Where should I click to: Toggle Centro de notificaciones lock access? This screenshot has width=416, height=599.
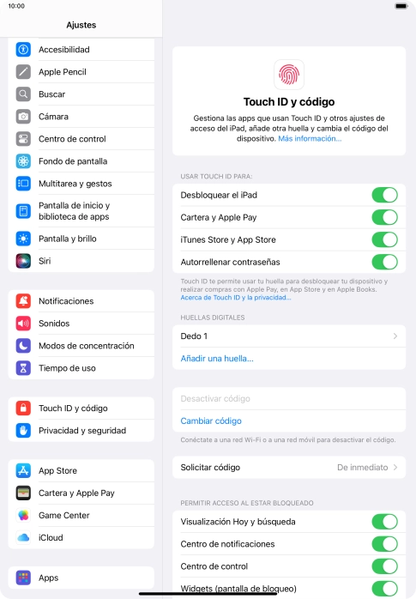pos(385,544)
